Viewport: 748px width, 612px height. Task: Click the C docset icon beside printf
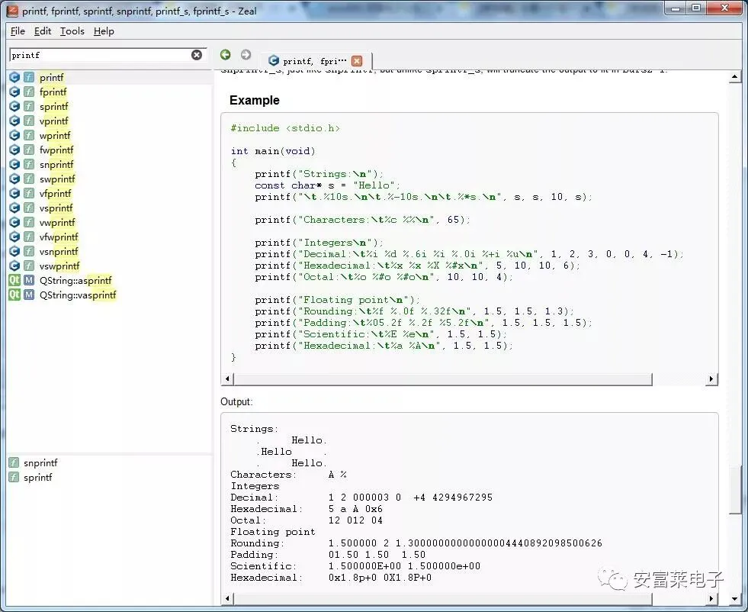14,77
